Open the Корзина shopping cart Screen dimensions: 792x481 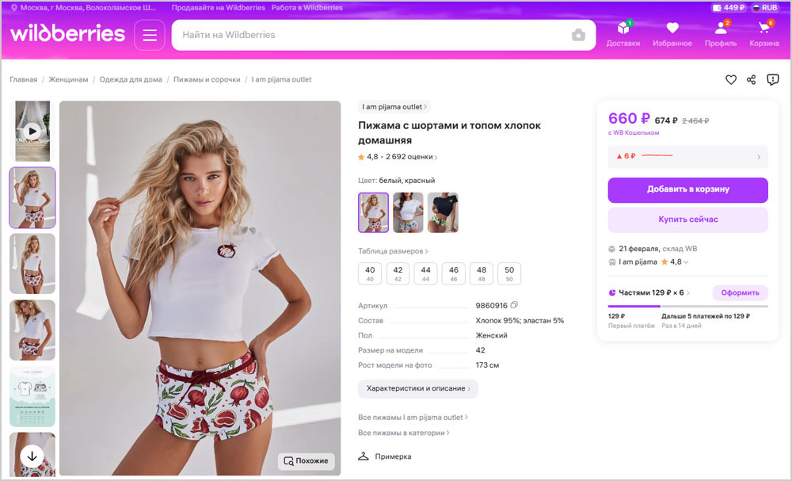tap(764, 34)
